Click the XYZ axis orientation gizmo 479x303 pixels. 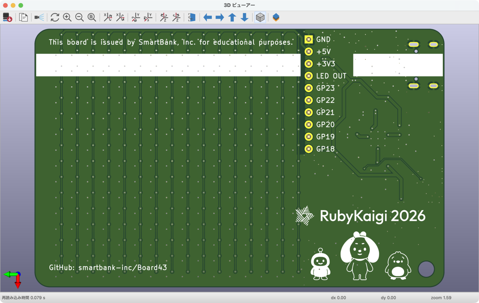click(13, 279)
